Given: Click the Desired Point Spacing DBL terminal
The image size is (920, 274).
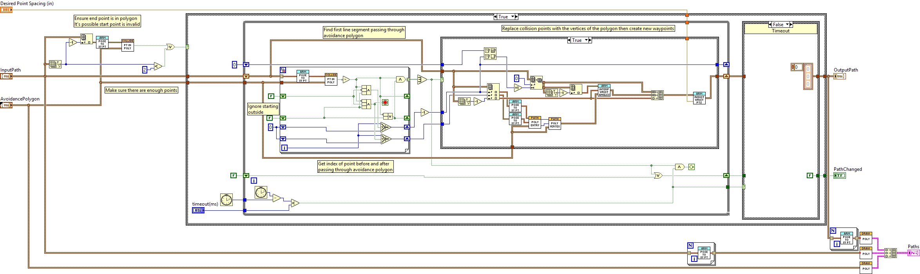Looking at the screenshot, I should point(6,10).
